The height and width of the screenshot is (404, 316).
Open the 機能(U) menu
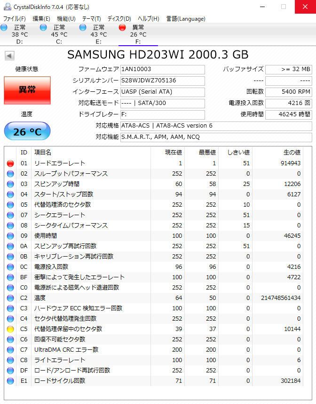pos(66,19)
